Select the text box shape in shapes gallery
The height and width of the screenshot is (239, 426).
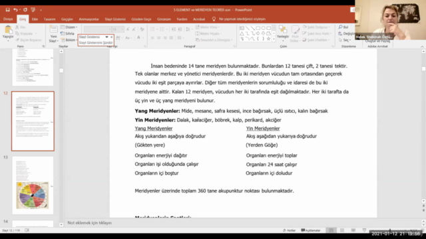tap(242, 28)
